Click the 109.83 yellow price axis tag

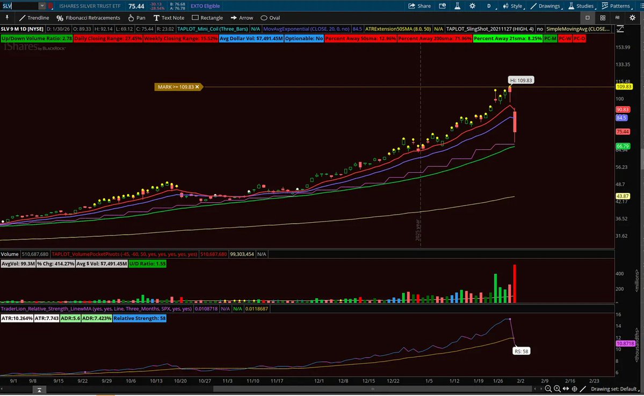point(624,86)
